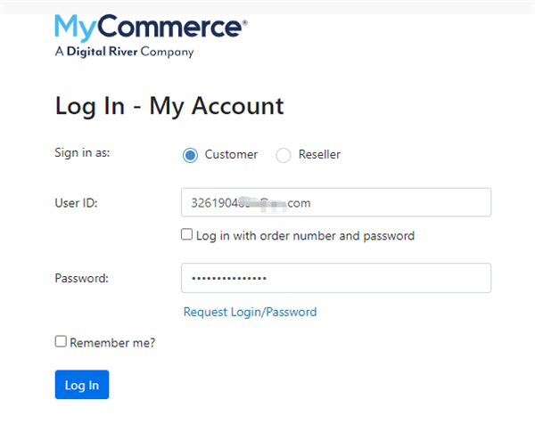Image resolution: width=535 pixels, height=424 pixels.
Task: Click the "User ID:" field label
Action: [76, 202]
